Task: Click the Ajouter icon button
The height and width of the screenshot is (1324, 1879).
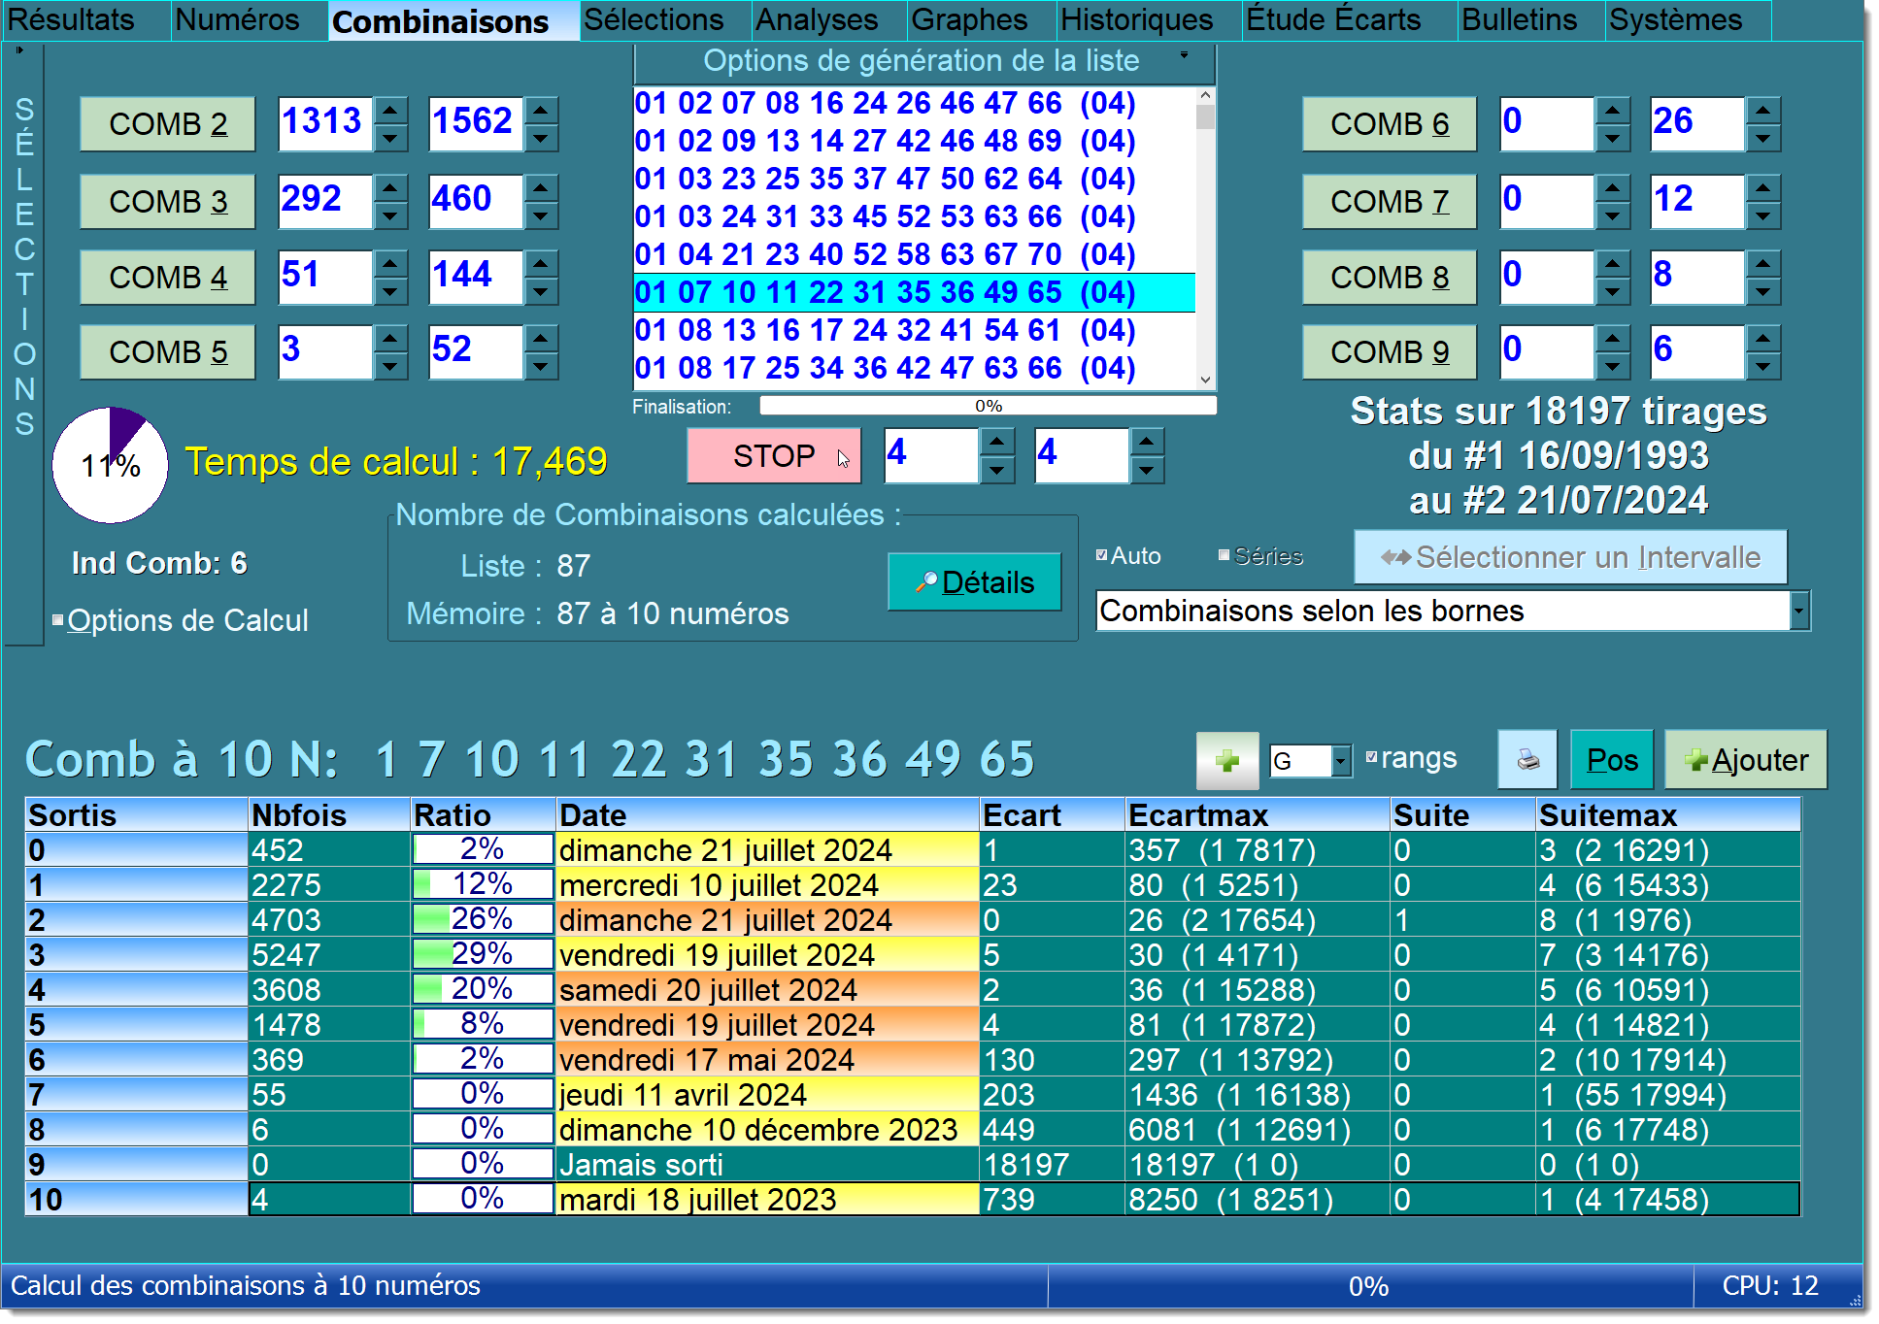Action: pos(1744,759)
